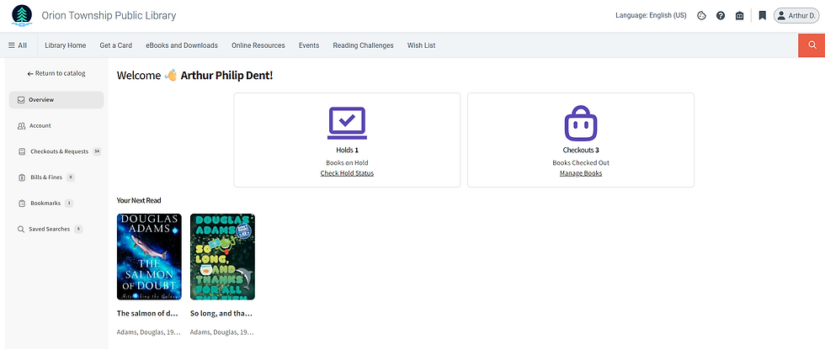
Task: Open the help question mark icon
Action: coord(721,16)
